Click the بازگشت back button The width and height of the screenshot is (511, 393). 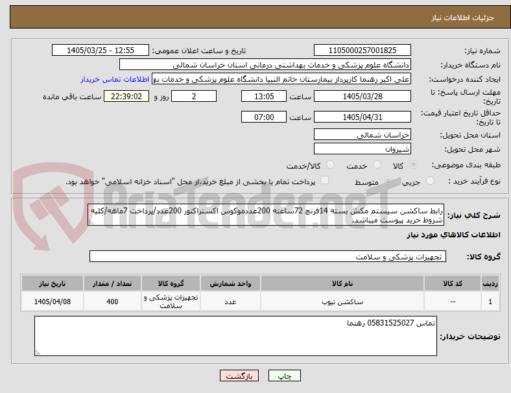click(239, 375)
